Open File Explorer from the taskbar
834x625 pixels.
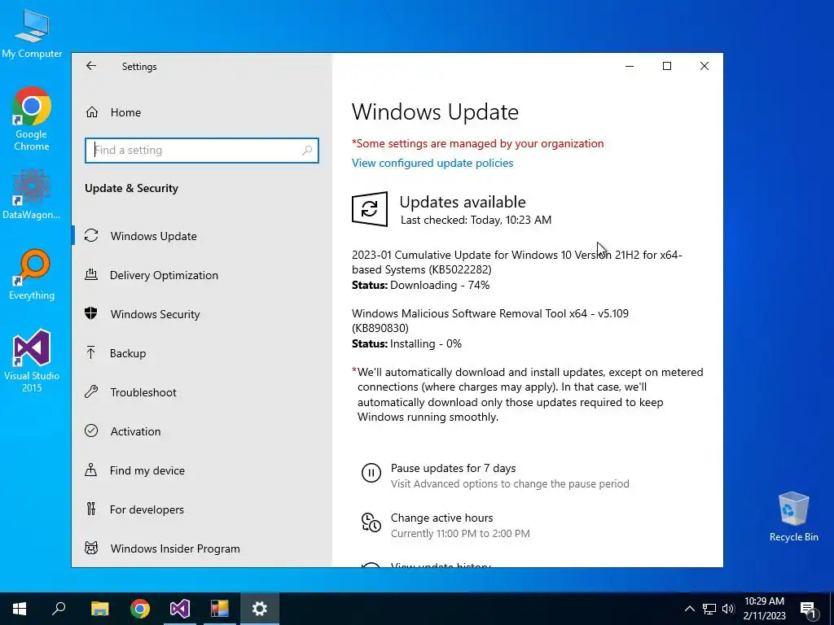pyautogui.click(x=99, y=609)
